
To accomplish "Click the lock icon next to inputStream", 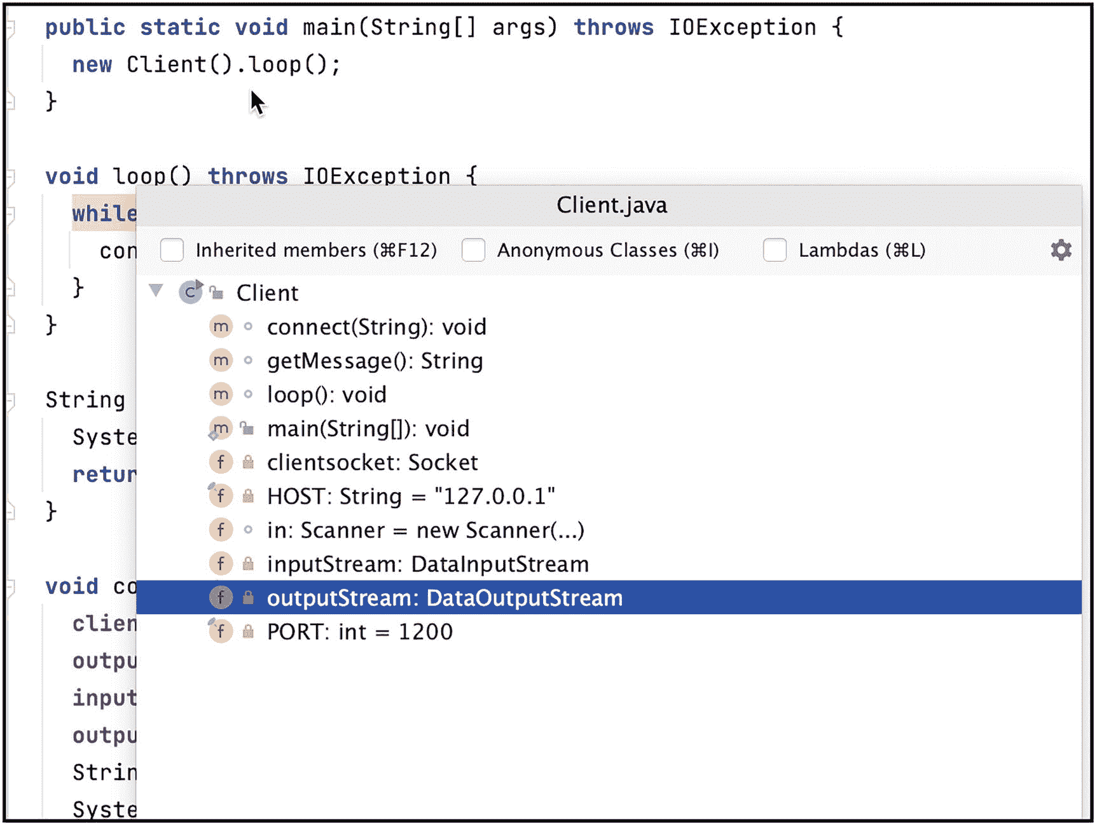I will click(x=248, y=563).
